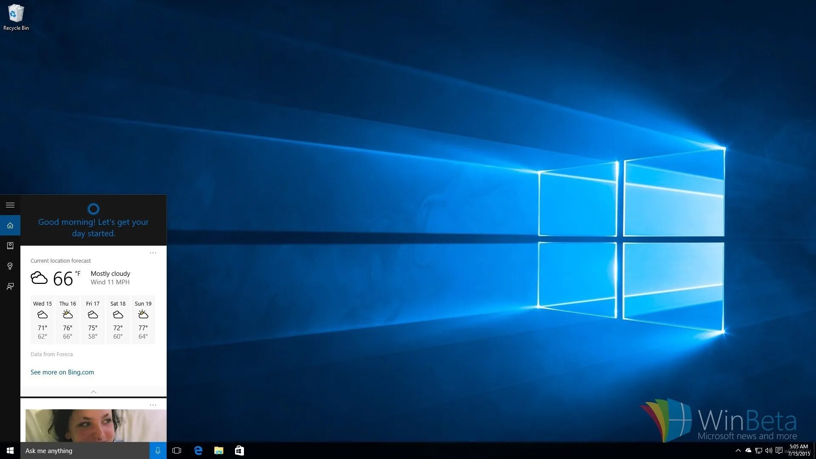
Task: Activate the network status icon
Action: [759, 450]
